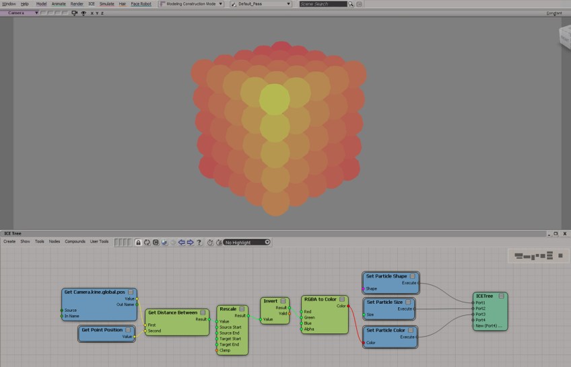Viewport: 571px width, 367px height.
Task: Click the Constant display mode label
Action: (553, 13)
